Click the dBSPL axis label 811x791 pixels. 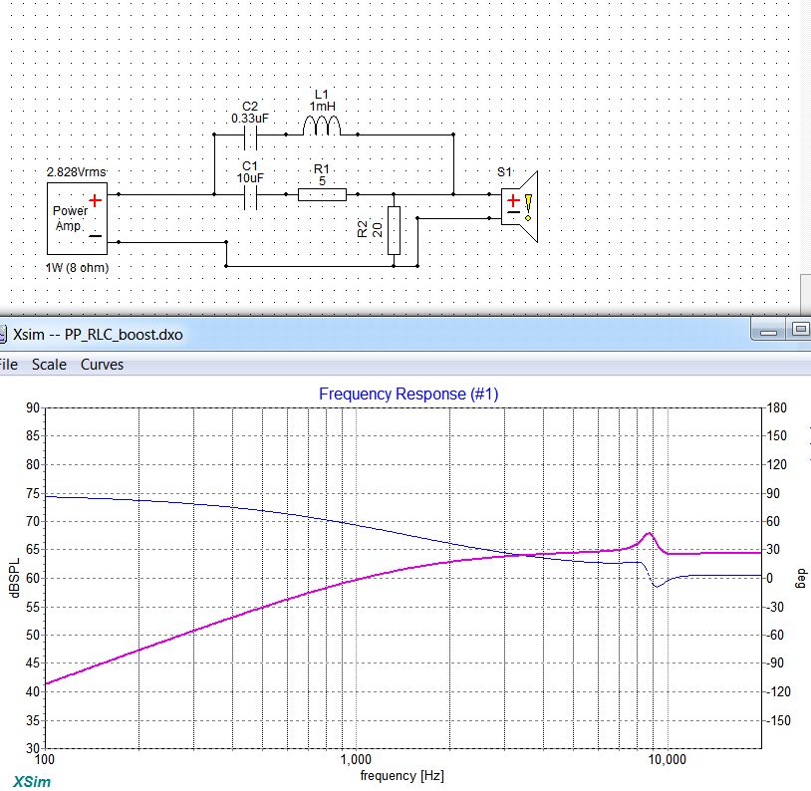tap(15, 578)
